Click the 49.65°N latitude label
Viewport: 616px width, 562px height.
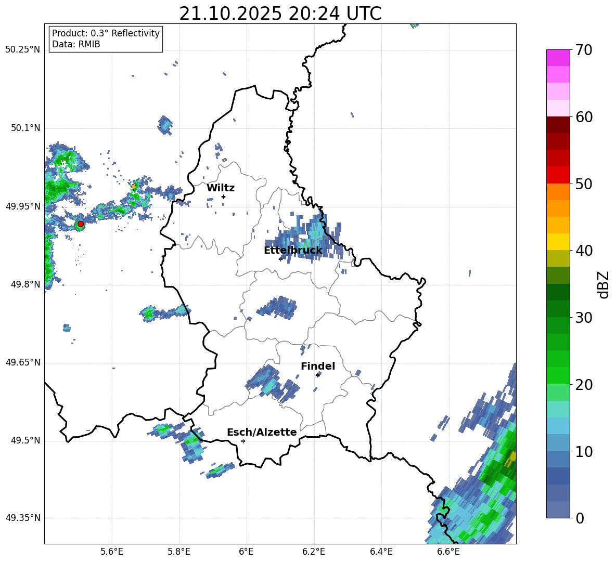(23, 362)
